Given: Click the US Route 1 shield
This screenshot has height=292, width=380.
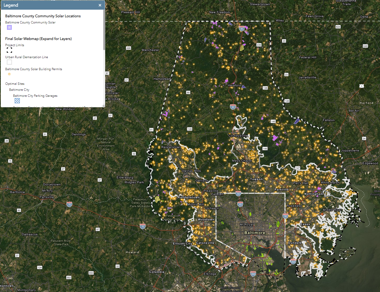Looking at the screenshot, I should [361, 86].
